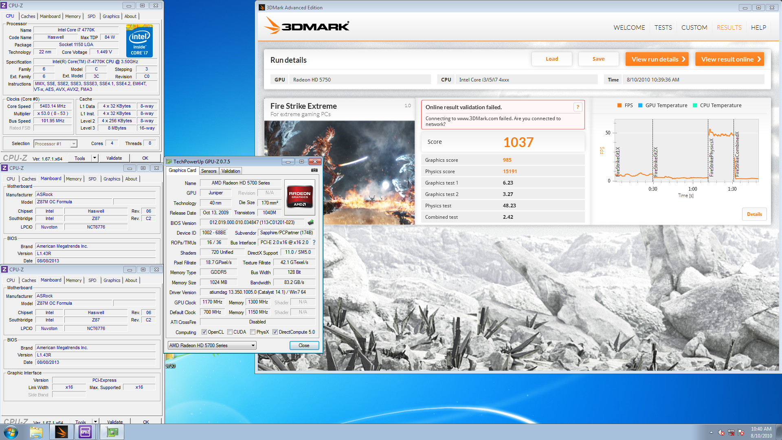Image resolution: width=782 pixels, height=440 pixels.
Task: Click the Close button in GPU-Z
Action: (x=304, y=345)
